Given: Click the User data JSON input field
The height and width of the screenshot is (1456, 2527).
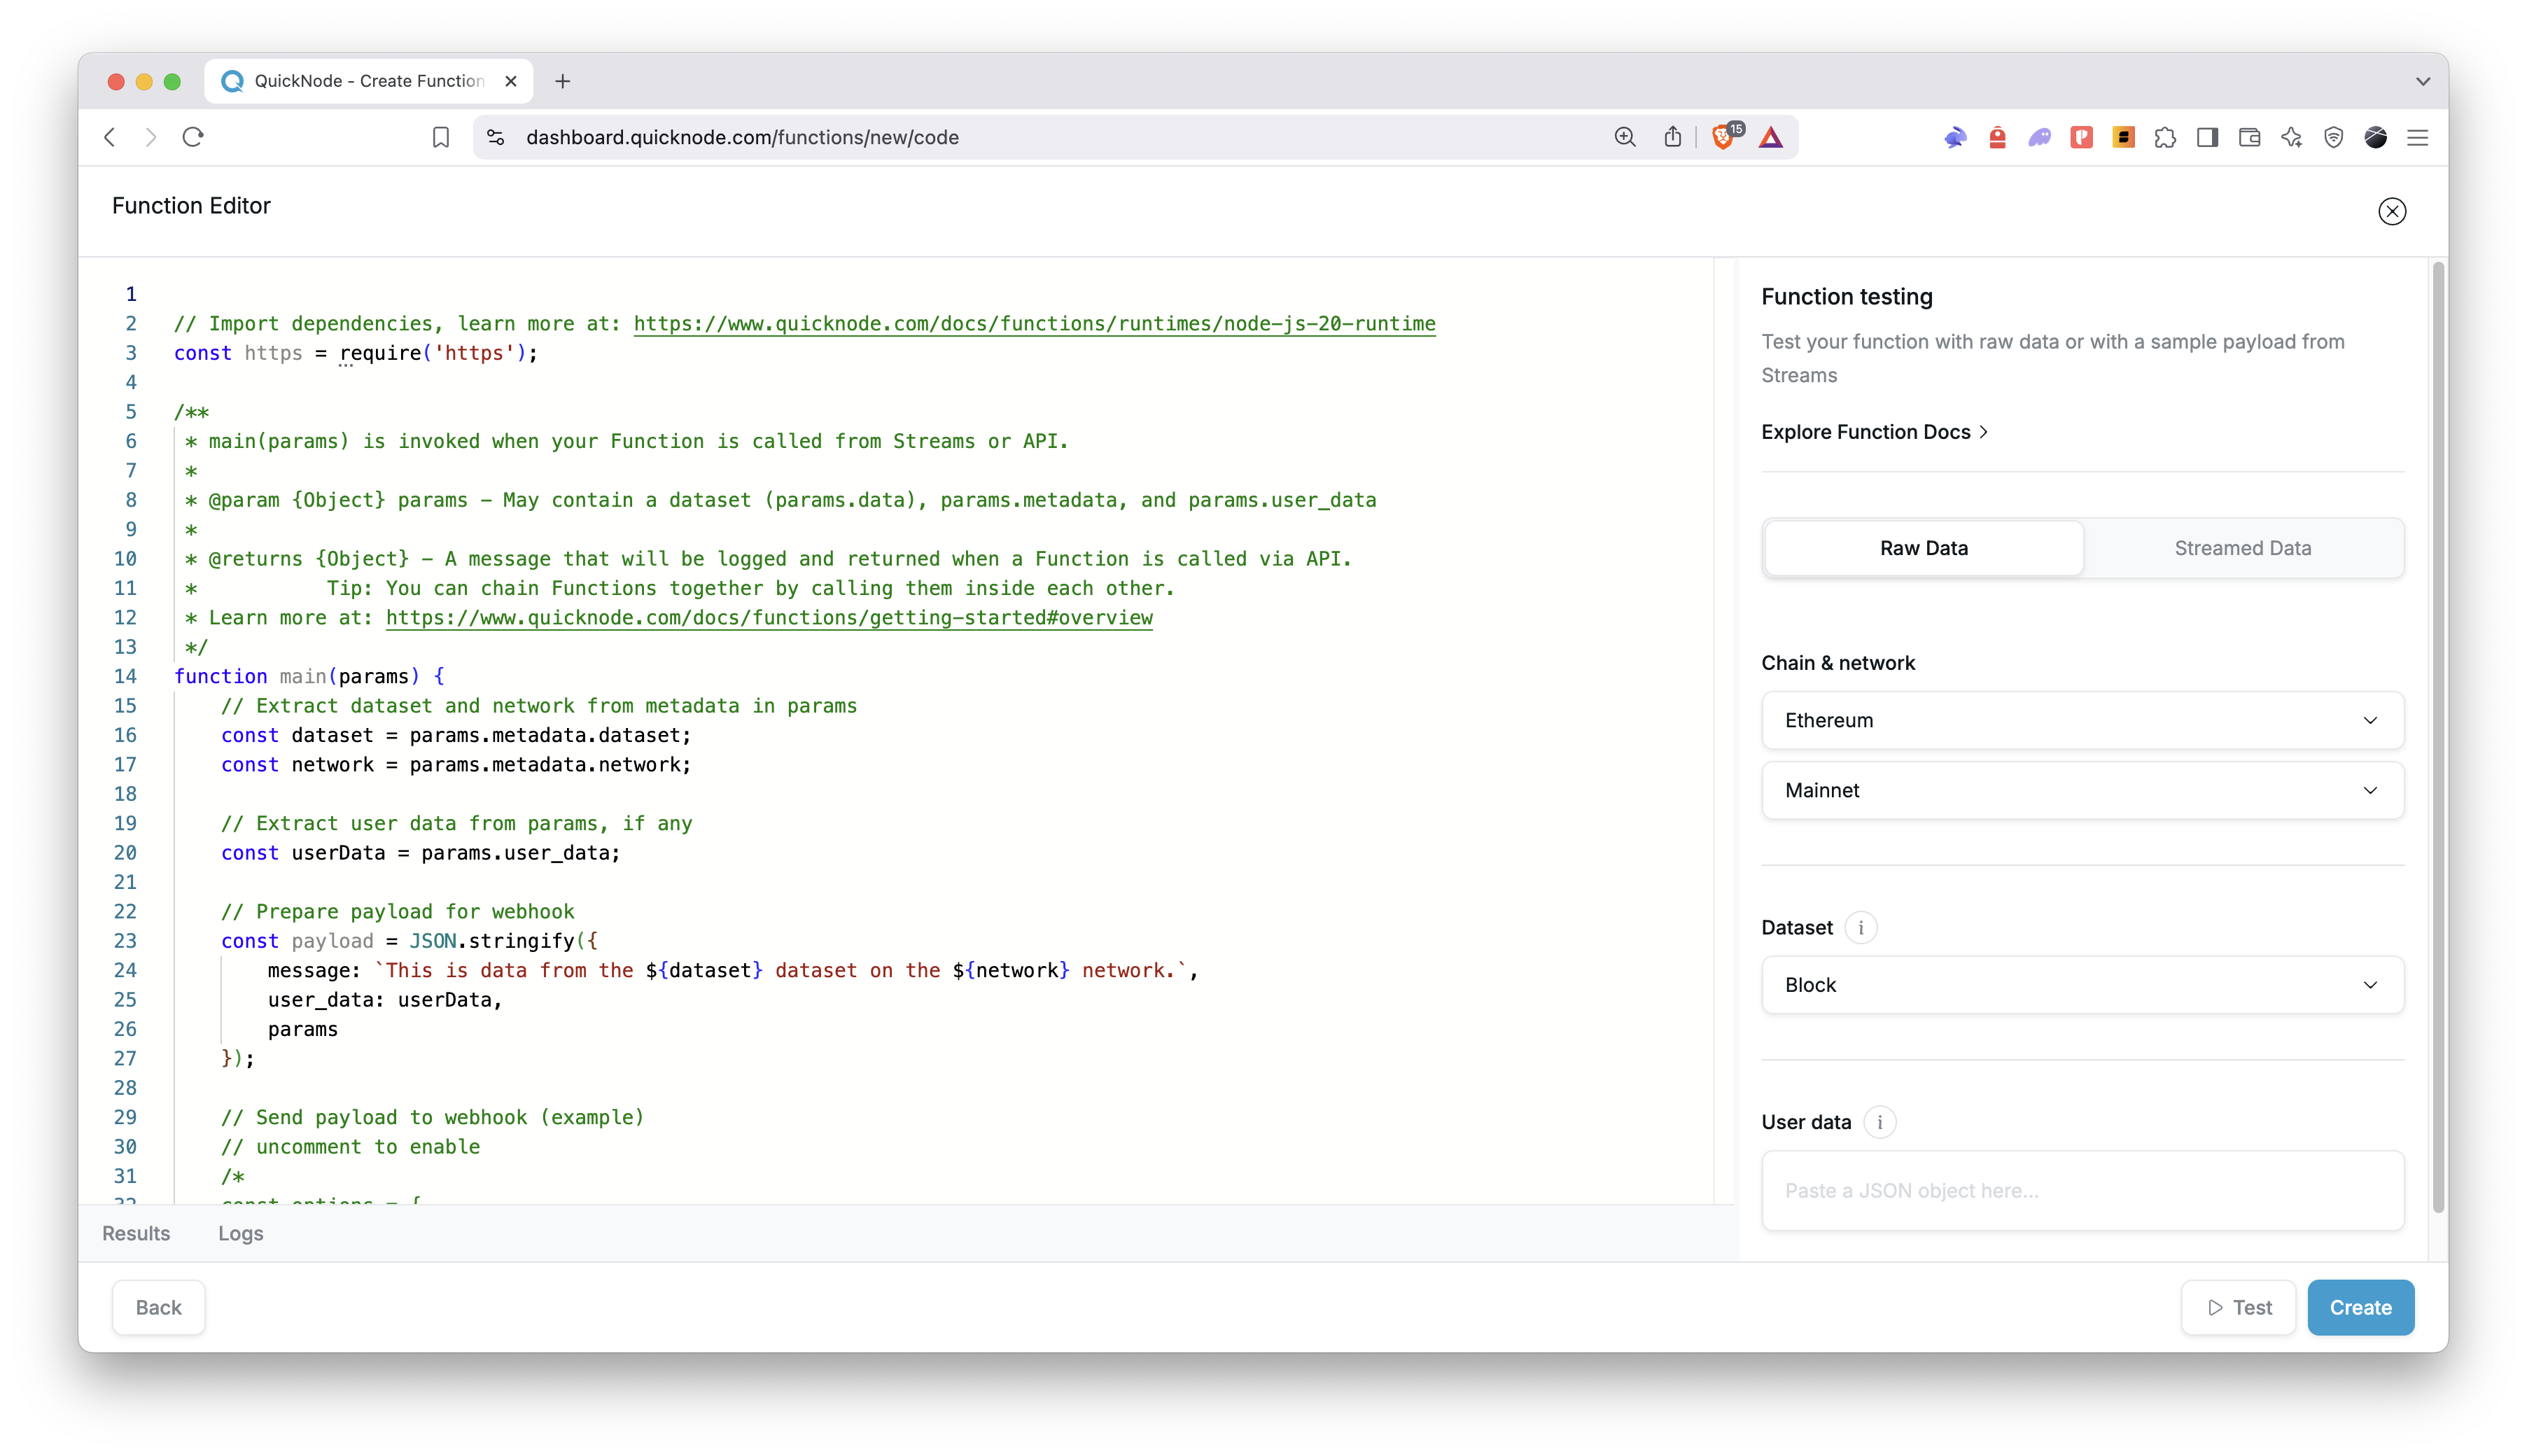Looking at the screenshot, I should [x=2082, y=1190].
